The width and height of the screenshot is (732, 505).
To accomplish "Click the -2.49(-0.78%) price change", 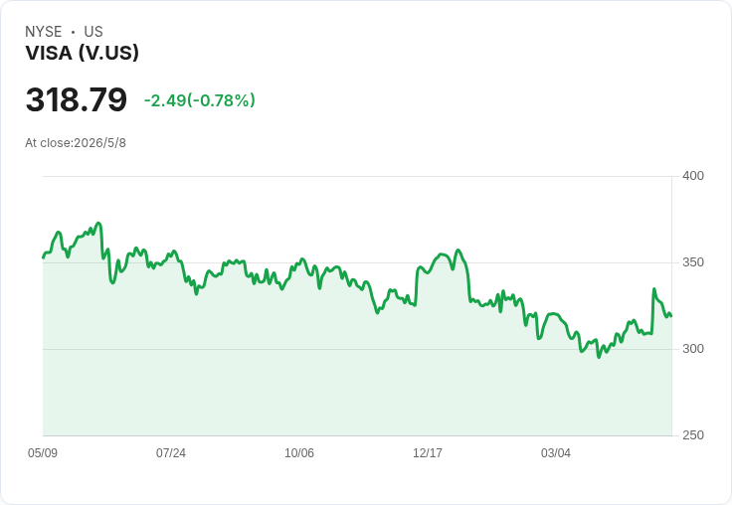I will 199,100.
